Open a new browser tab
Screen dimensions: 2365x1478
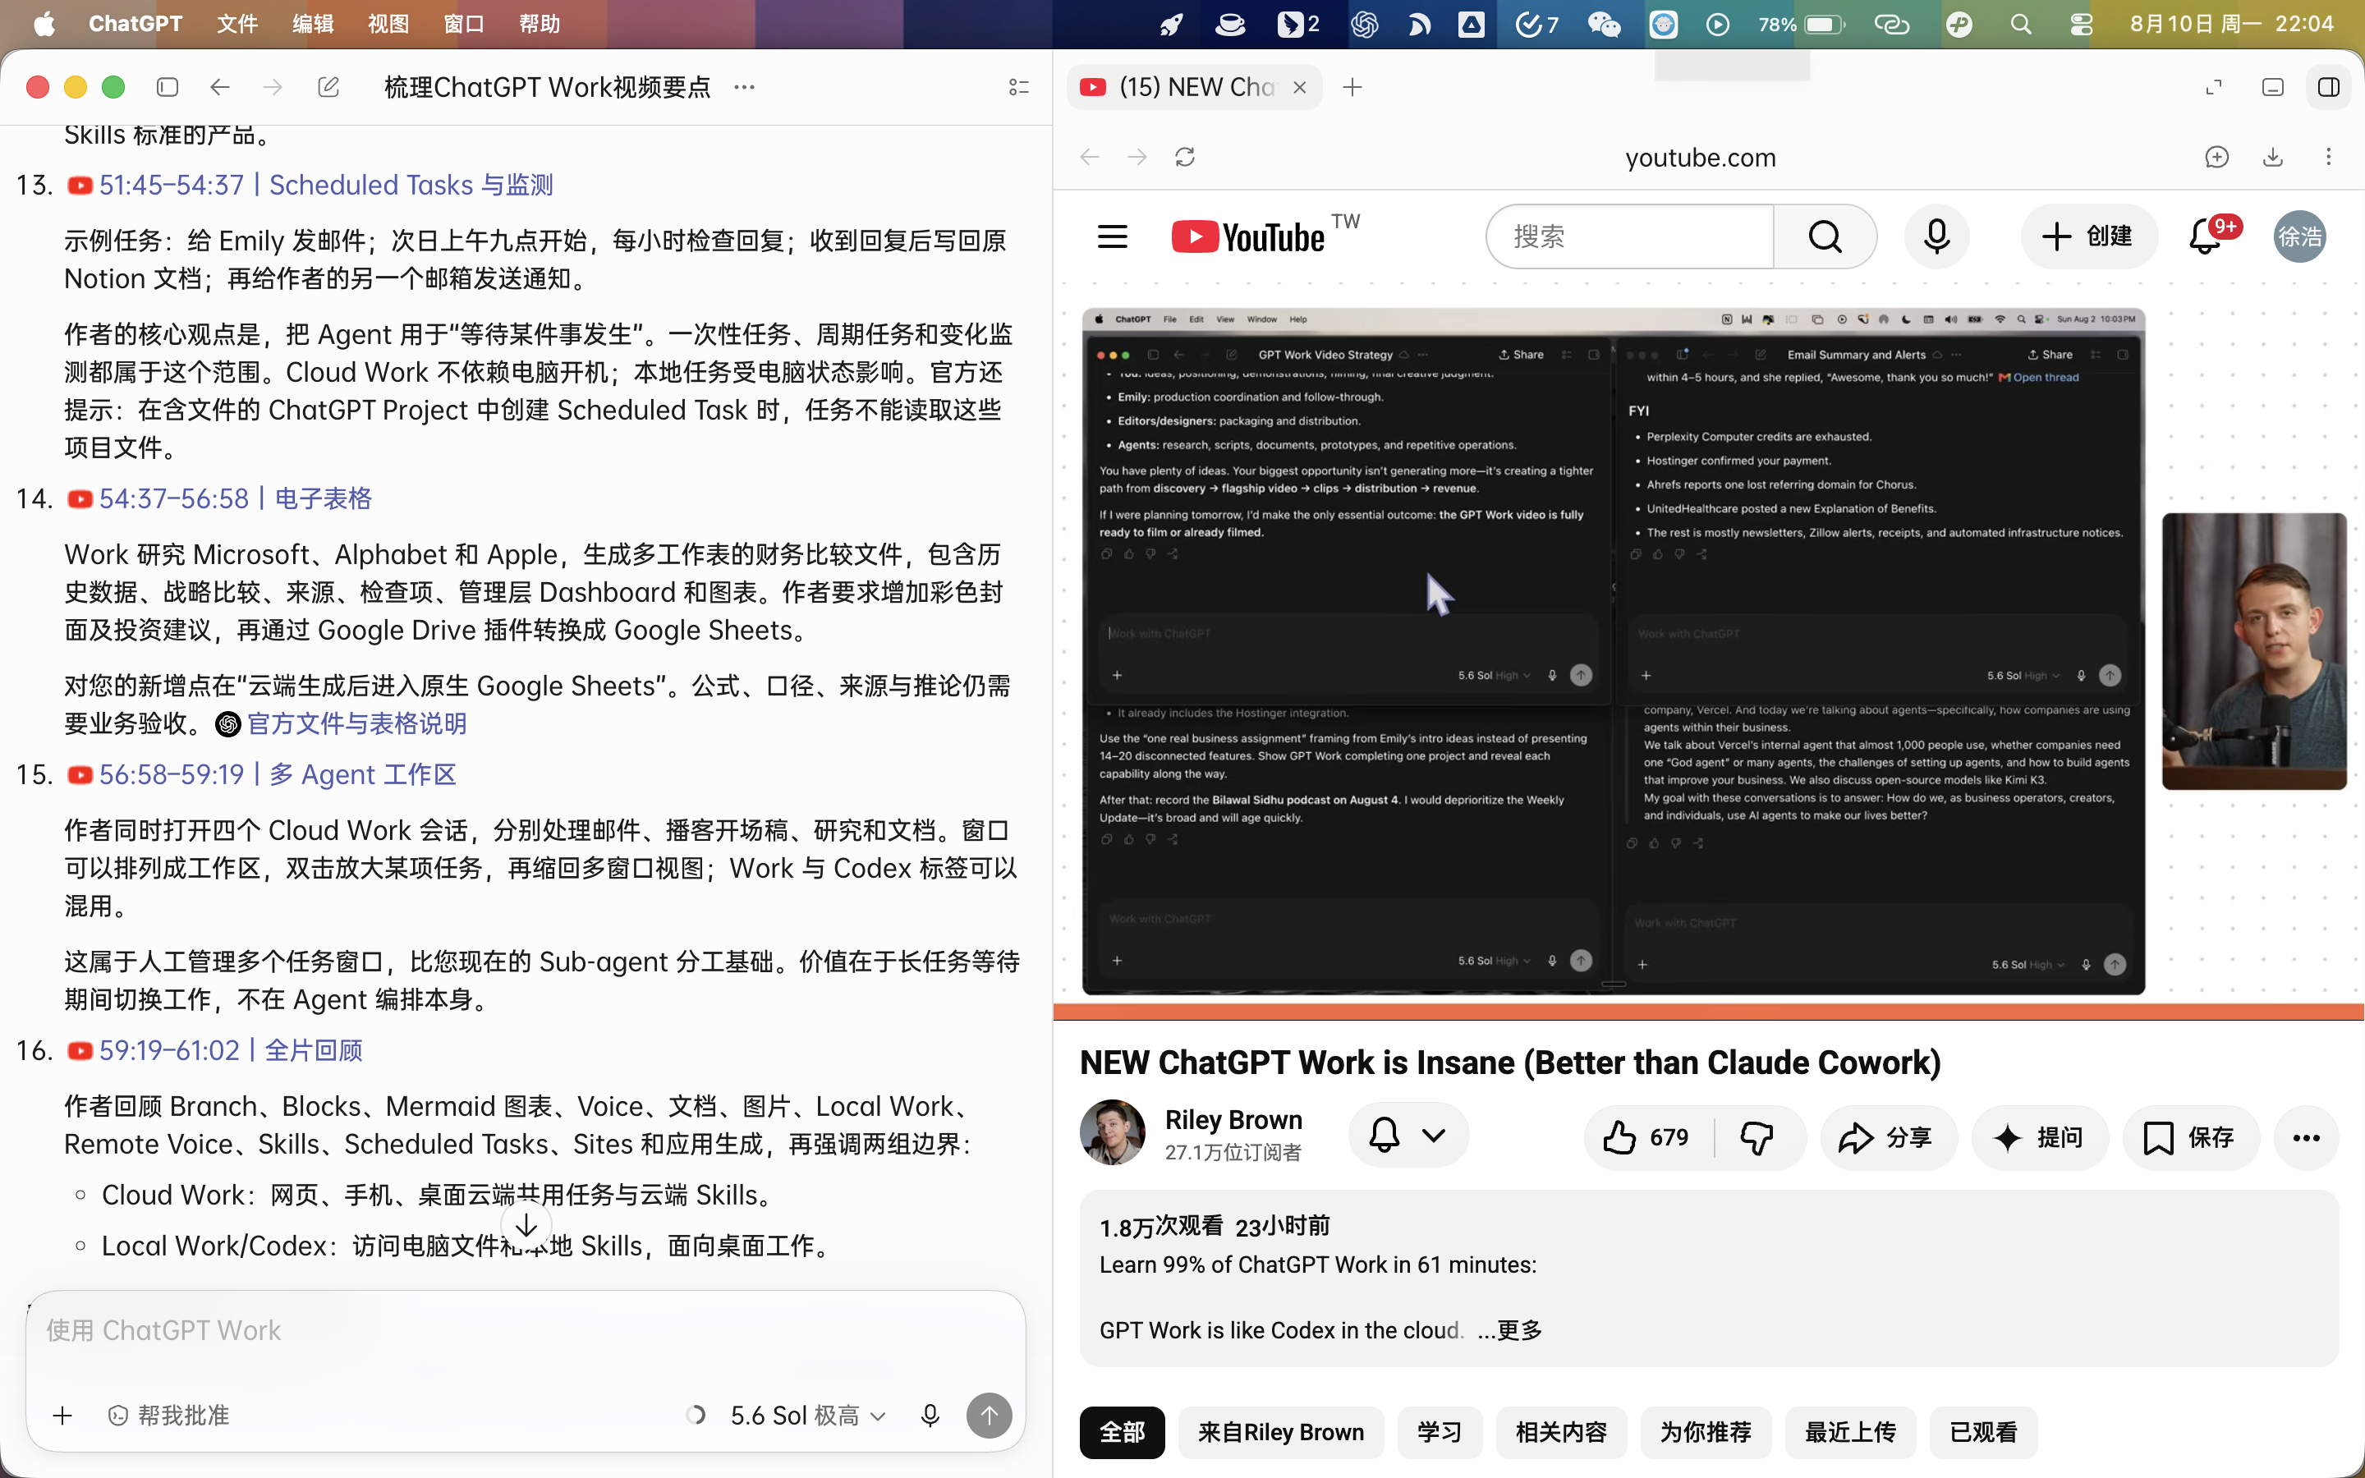click(x=1352, y=87)
